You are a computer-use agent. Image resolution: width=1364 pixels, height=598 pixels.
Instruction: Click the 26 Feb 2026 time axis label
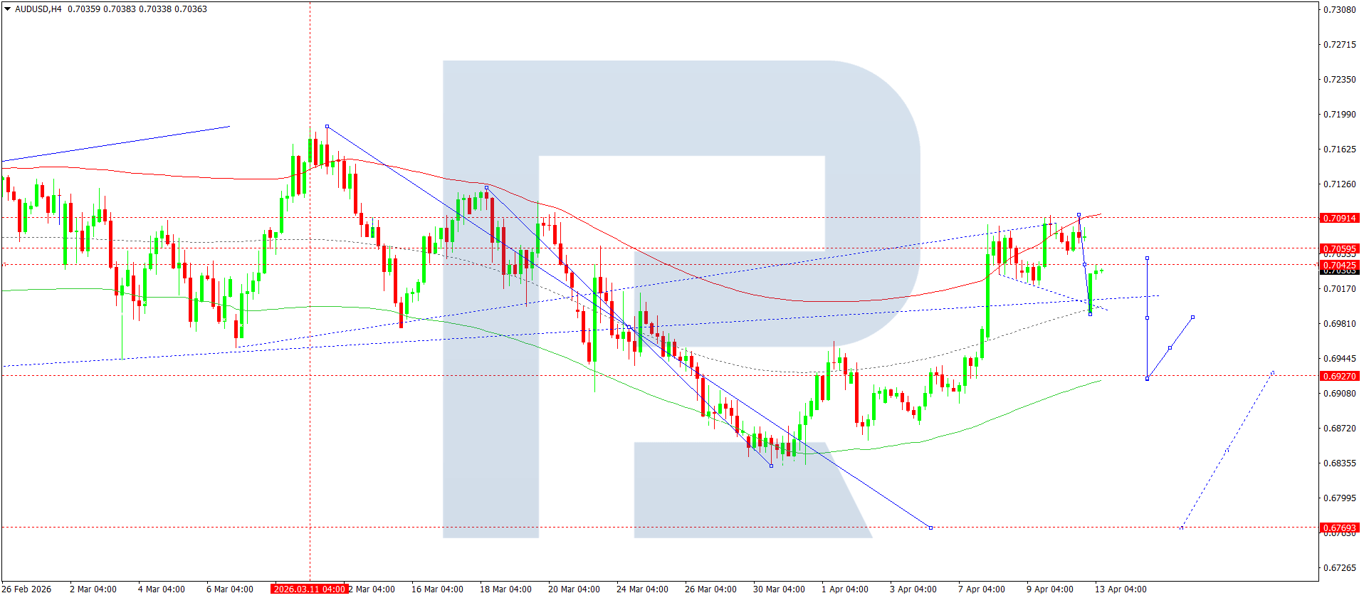27,589
